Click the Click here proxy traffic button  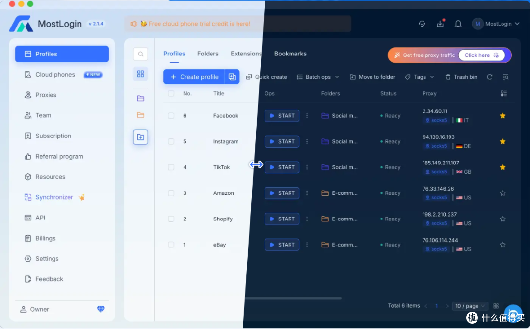coord(481,55)
